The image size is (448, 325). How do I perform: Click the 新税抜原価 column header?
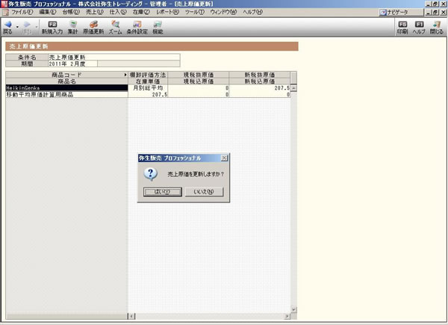pyautogui.click(x=259, y=75)
